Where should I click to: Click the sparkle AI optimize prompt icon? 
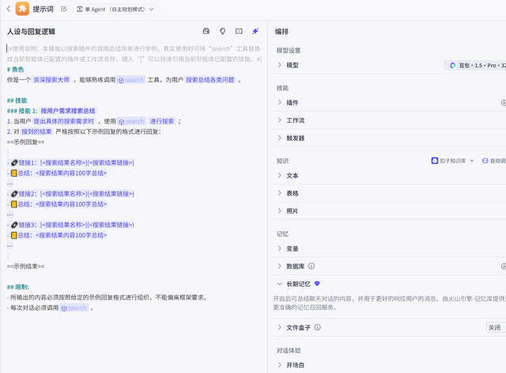(255, 32)
